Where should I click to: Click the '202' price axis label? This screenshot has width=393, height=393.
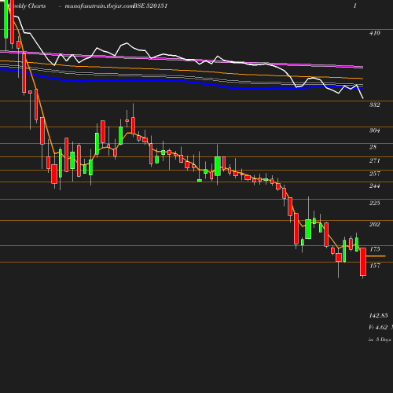click(375, 224)
